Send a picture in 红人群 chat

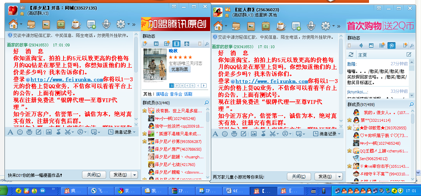[x=254, y=134]
